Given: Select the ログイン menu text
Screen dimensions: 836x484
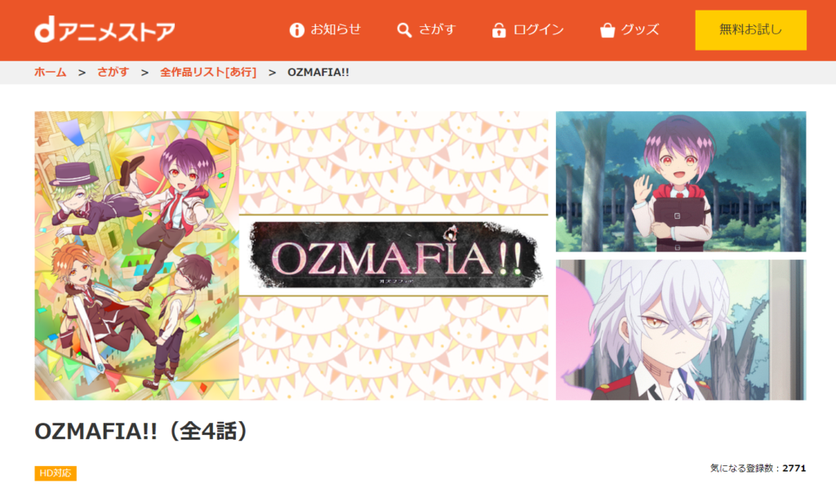Looking at the screenshot, I should [539, 29].
